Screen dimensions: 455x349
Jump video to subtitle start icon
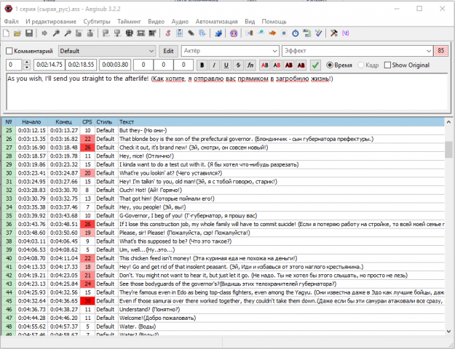[79, 33]
